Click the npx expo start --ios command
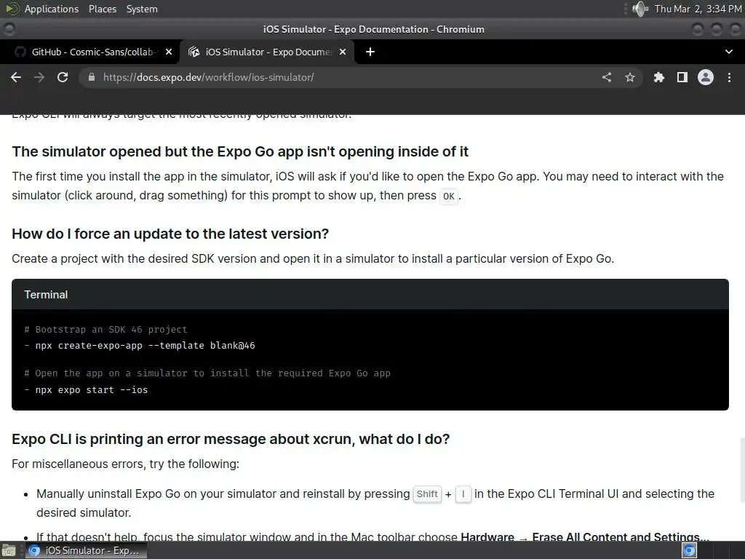Screen dimensions: 745x559 (x=91, y=390)
